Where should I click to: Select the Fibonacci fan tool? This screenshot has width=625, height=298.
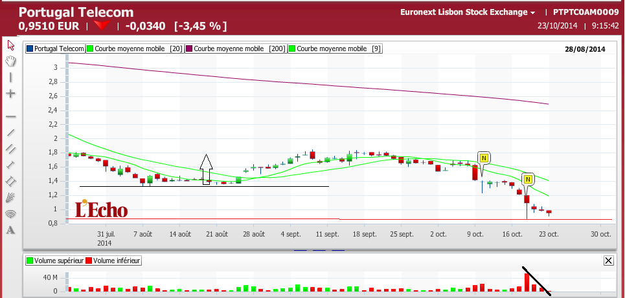tap(11, 197)
